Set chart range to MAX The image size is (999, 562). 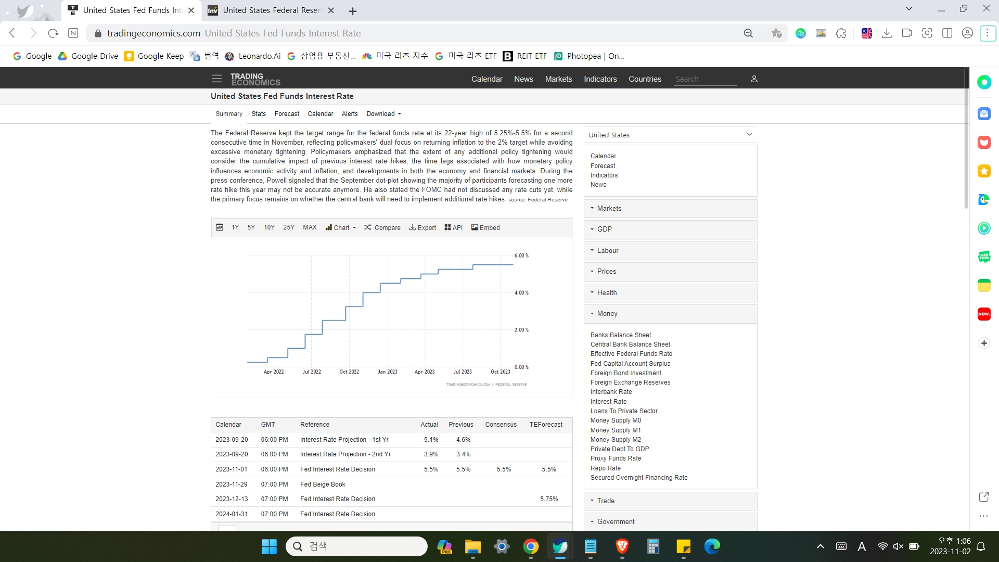click(310, 227)
